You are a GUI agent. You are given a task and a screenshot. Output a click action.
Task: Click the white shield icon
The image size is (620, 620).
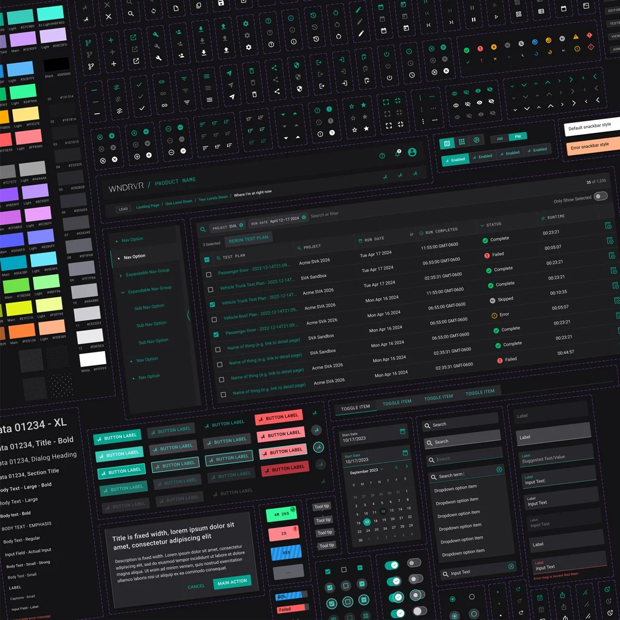pyautogui.click(x=299, y=89)
